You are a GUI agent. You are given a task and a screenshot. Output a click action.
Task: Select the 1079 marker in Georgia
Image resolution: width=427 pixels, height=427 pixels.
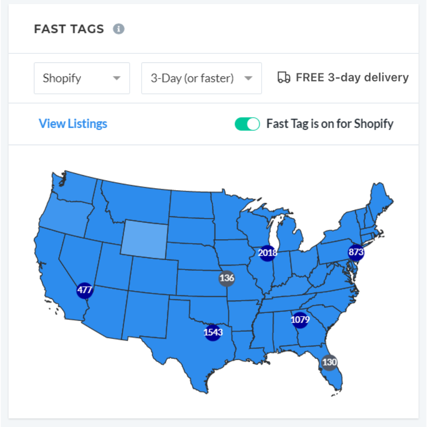click(300, 319)
